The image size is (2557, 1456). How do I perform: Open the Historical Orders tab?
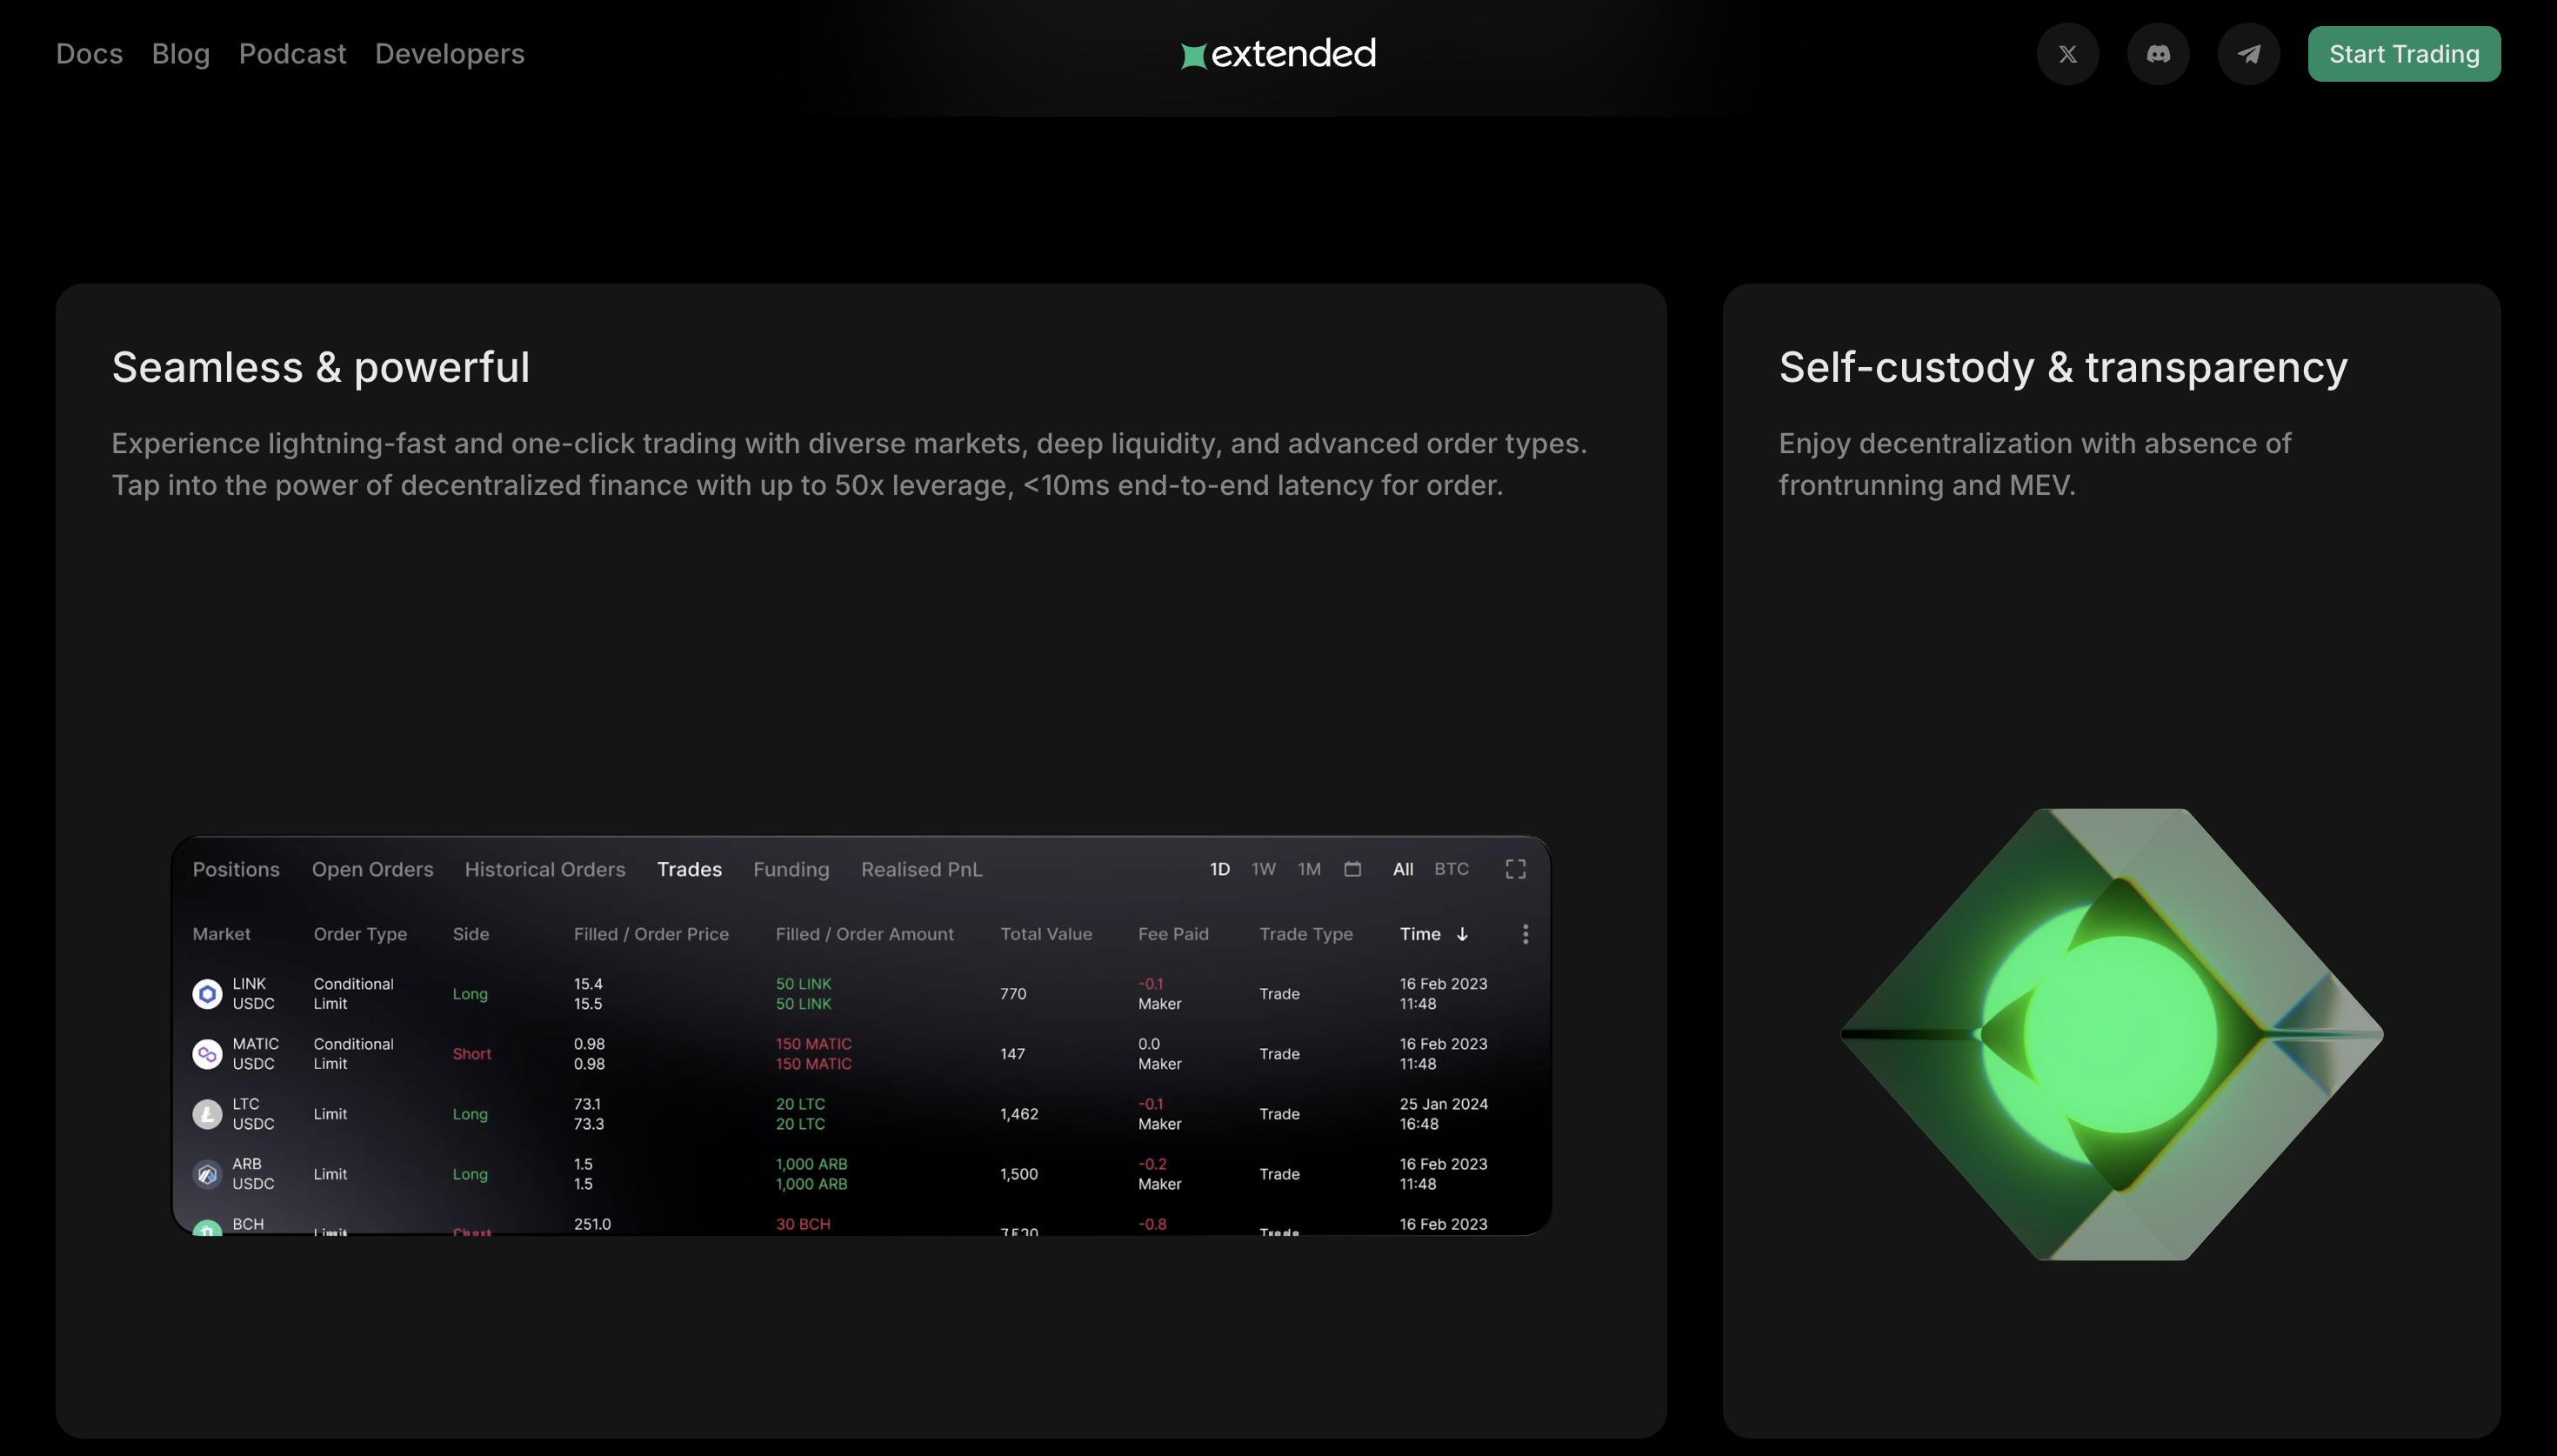tap(544, 869)
